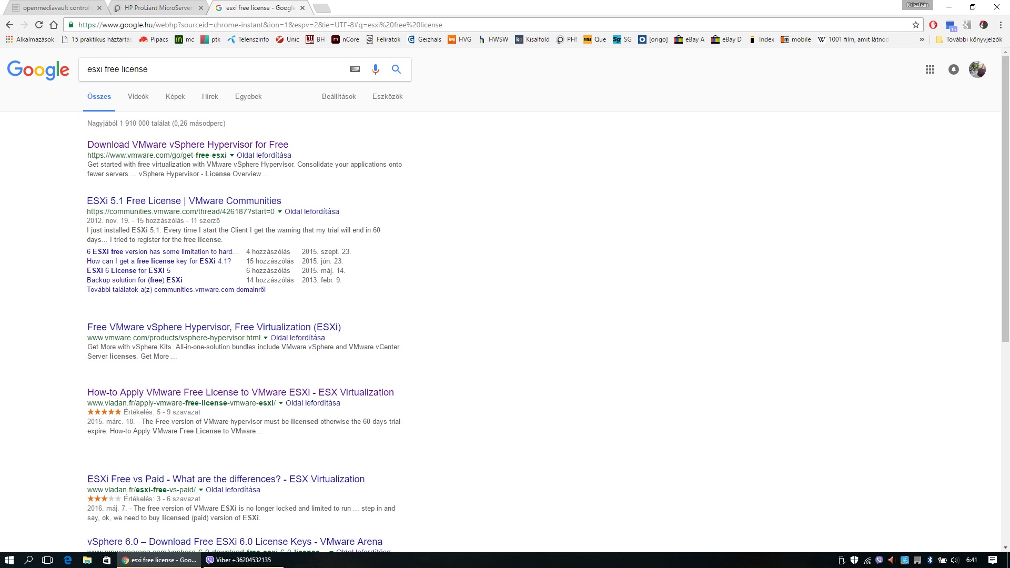The width and height of the screenshot is (1010, 568).
Task: Open vSphere 6.0 Download Free ESXi result
Action: click(x=235, y=542)
